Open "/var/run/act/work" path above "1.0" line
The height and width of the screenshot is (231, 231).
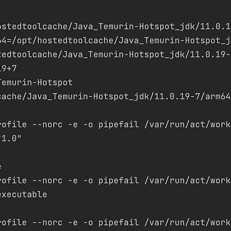[188, 125]
